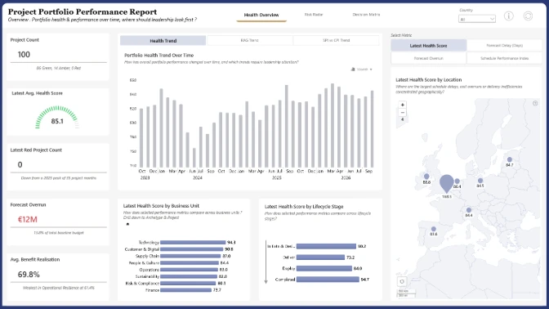
Task: Zoom out the map with the minus button
Action: pos(402,113)
